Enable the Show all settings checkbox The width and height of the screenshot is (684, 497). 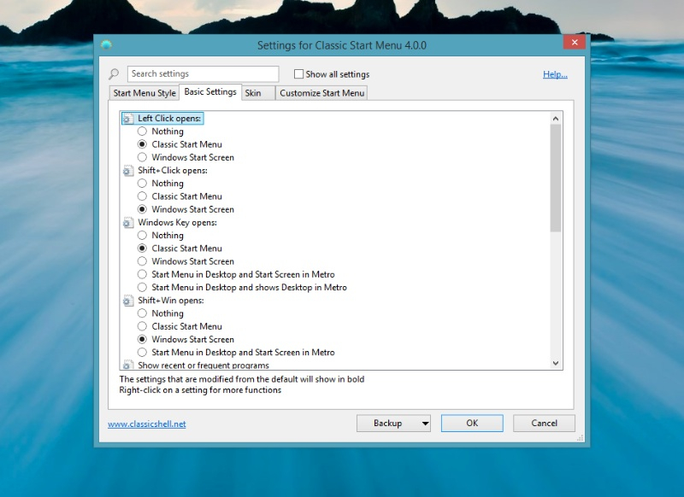[x=298, y=74]
